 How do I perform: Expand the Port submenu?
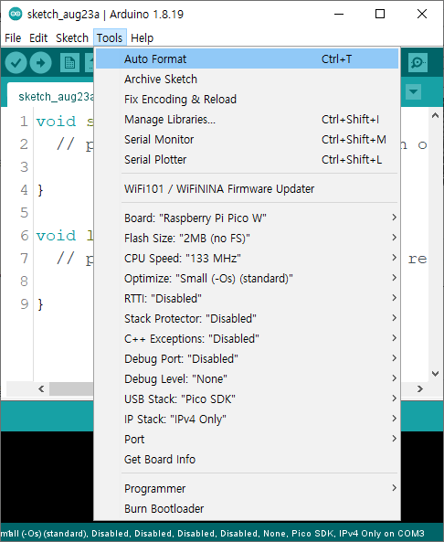coord(247,439)
